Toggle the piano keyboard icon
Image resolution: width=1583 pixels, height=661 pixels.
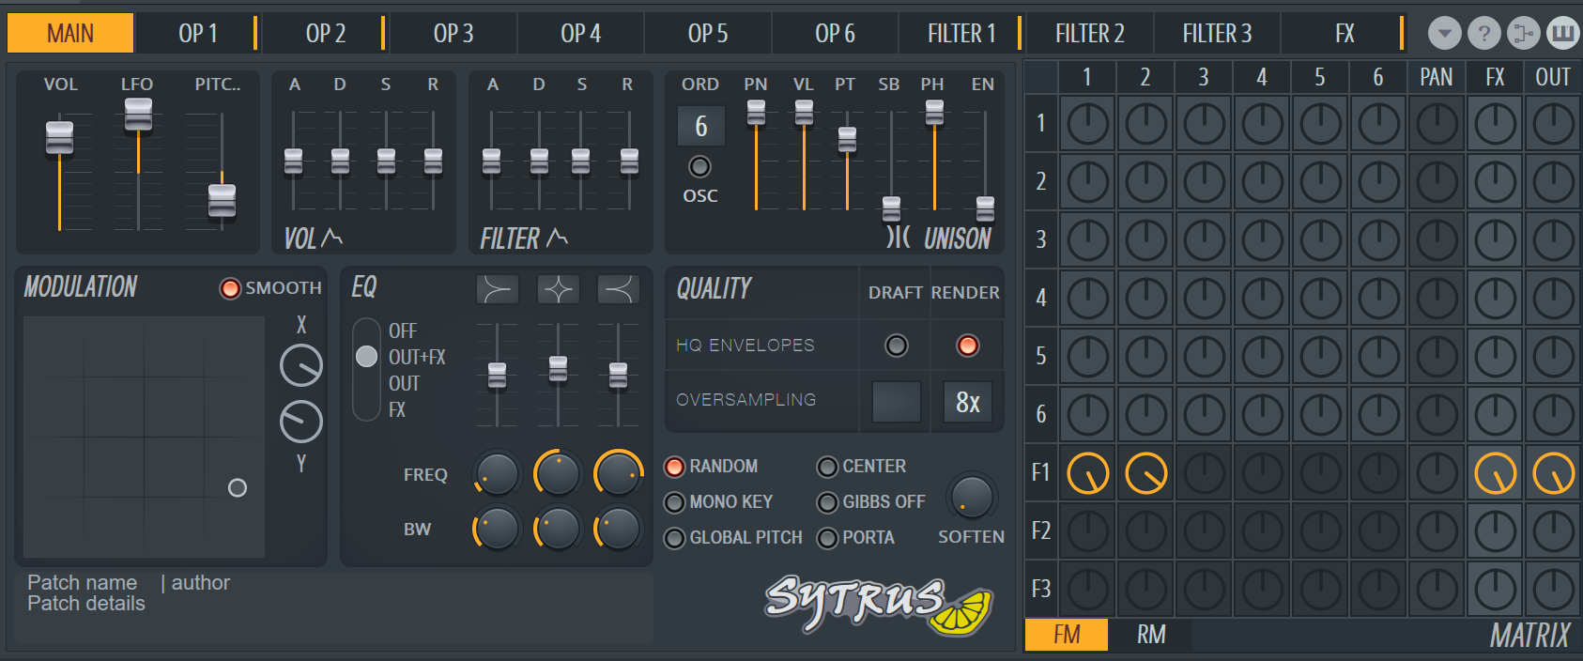click(1563, 34)
